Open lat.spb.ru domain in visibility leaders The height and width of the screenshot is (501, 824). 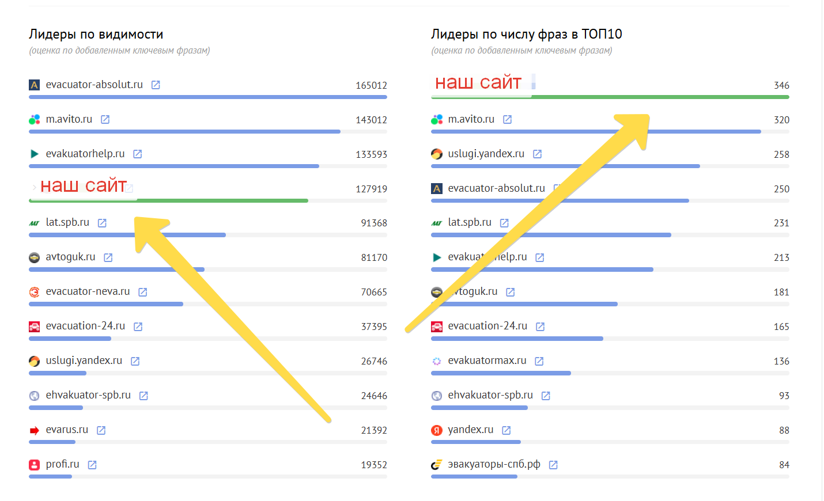pos(67,222)
